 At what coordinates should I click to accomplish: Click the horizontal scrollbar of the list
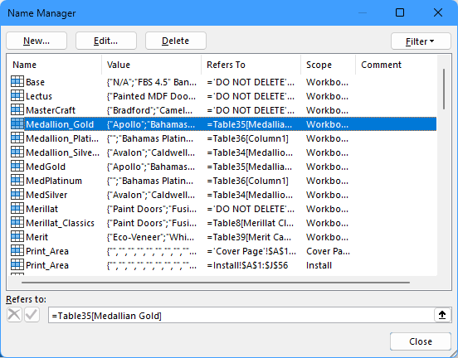(216, 283)
